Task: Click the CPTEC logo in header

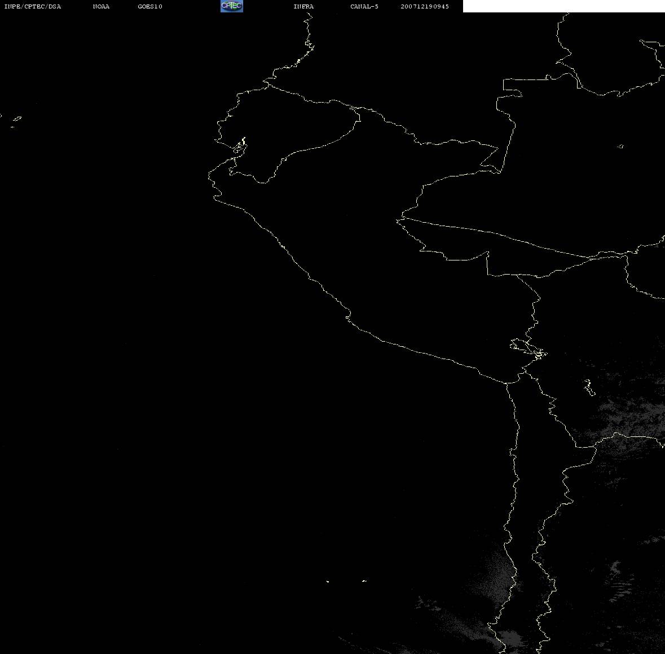Action: [x=231, y=6]
